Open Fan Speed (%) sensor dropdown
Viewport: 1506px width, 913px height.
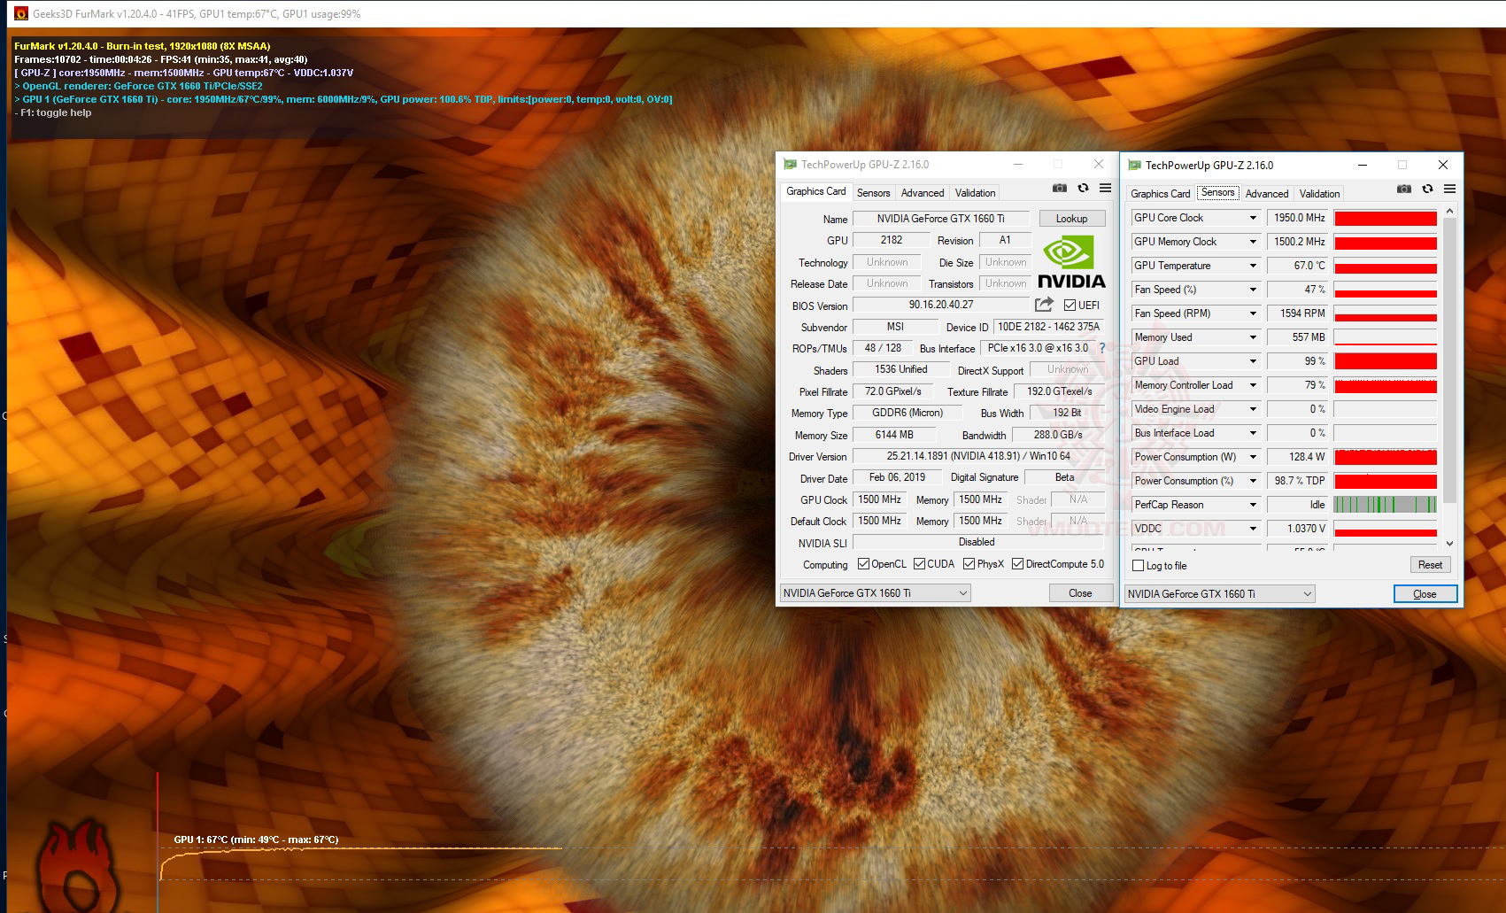point(1253,290)
